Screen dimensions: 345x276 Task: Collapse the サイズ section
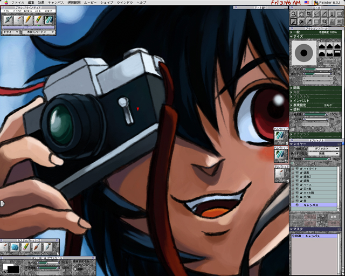pyautogui.click(x=291, y=37)
